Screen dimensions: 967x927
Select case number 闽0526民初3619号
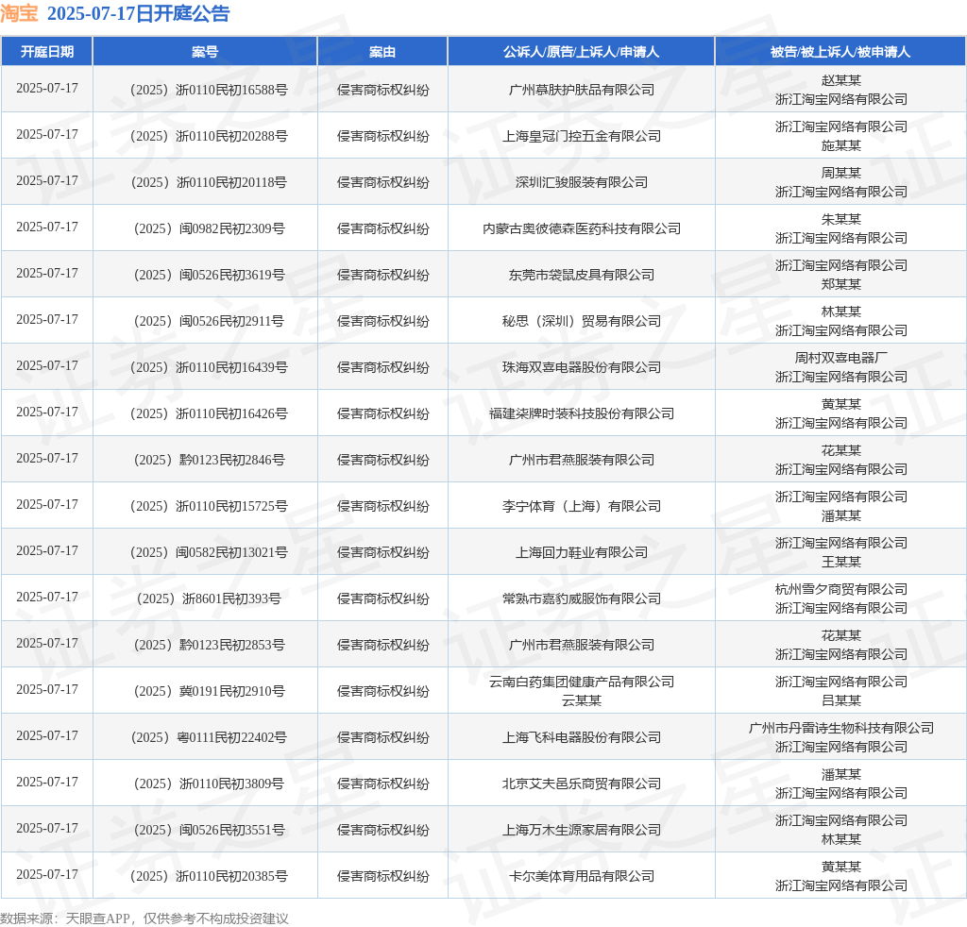pyautogui.click(x=209, y=275)
